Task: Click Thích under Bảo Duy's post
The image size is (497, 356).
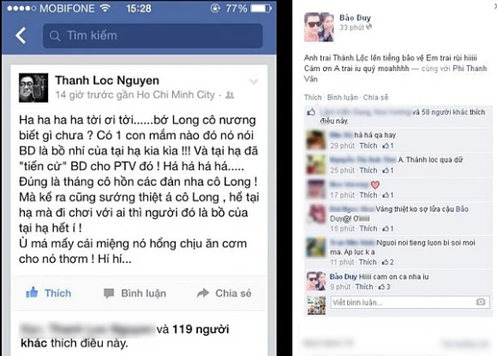Action: tap(313, 98)
